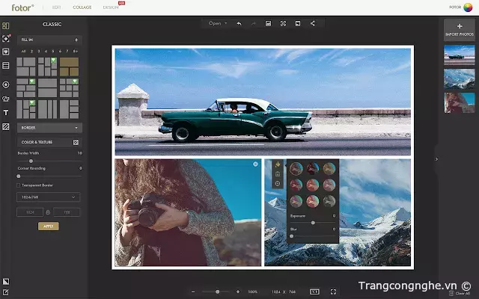Filter templates by 8+ photos

point(76,52)
